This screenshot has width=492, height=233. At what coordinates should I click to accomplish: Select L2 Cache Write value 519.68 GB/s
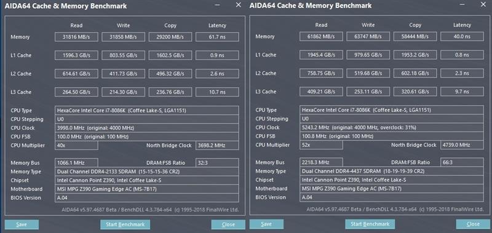click(368, 73)
